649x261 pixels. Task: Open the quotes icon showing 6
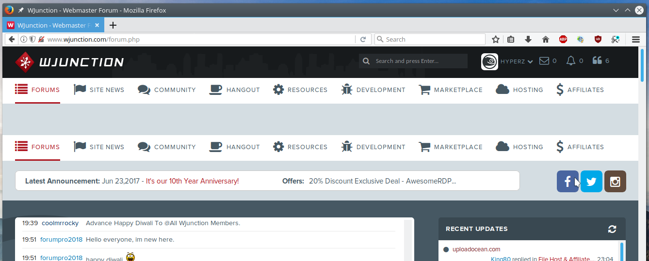coord(597,61)
